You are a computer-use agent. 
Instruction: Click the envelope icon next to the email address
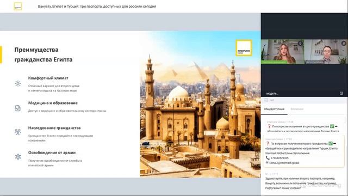[x=267, y=163]
